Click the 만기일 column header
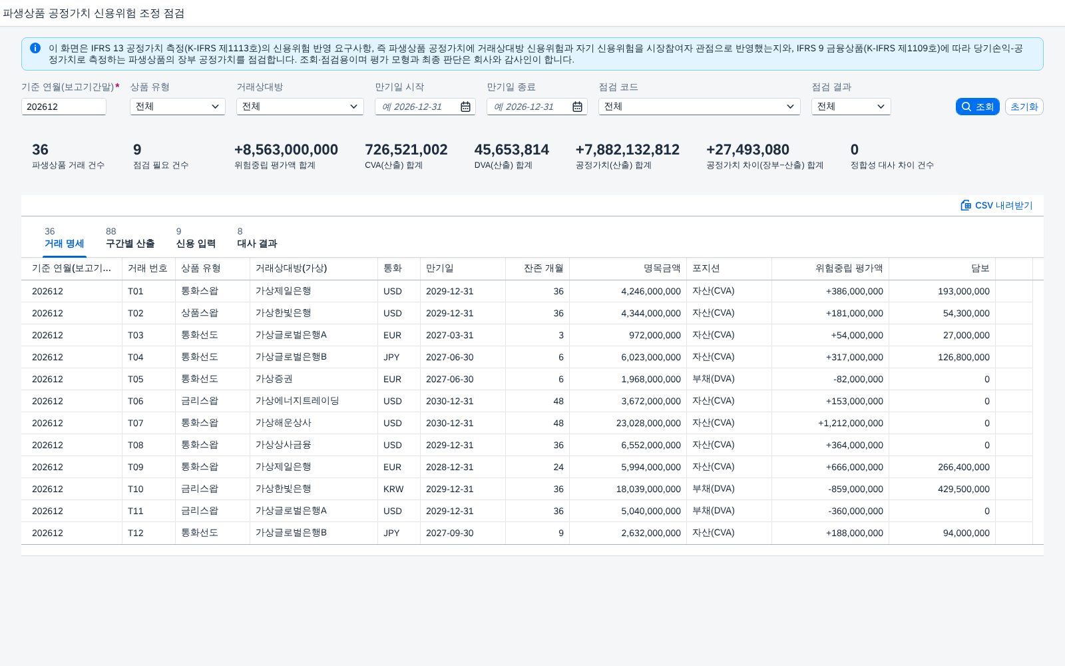The height and width of the screenshot is (666, 1065). pyautogui.click(x=463, y=268)
